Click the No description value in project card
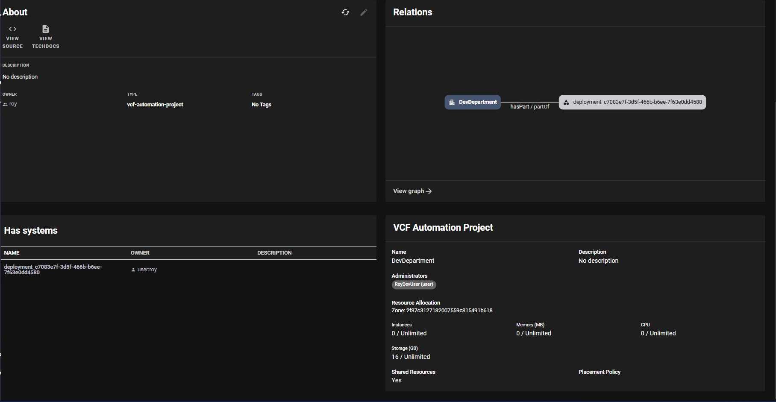 coord(598,261)
